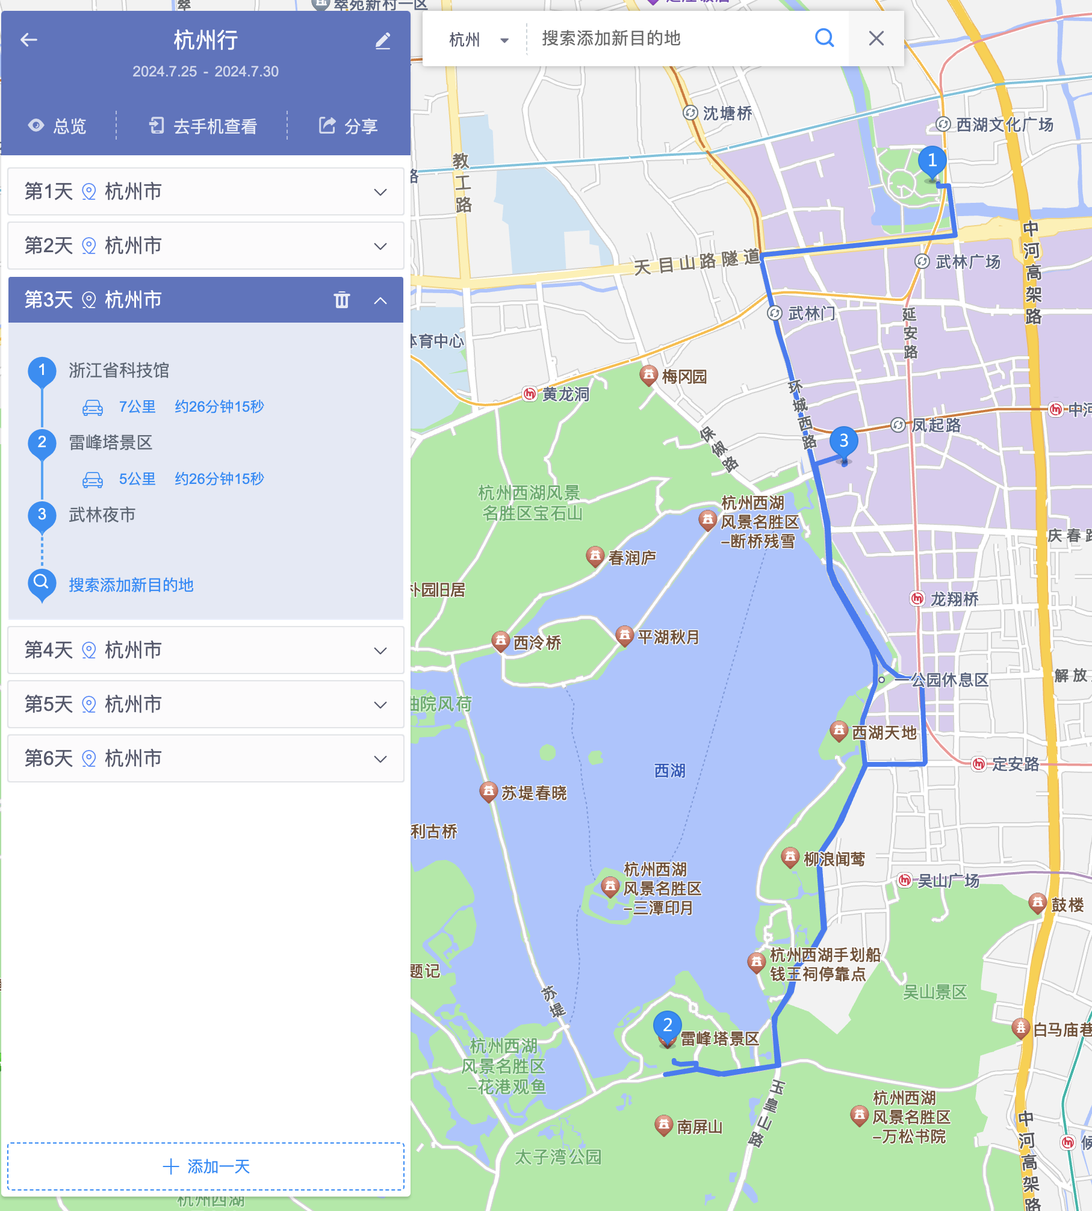The height and width of the screenshot is (1211, 1092).
Task: Click the 梅冈园 scenic spot icon
Action: tap(648, 376)
